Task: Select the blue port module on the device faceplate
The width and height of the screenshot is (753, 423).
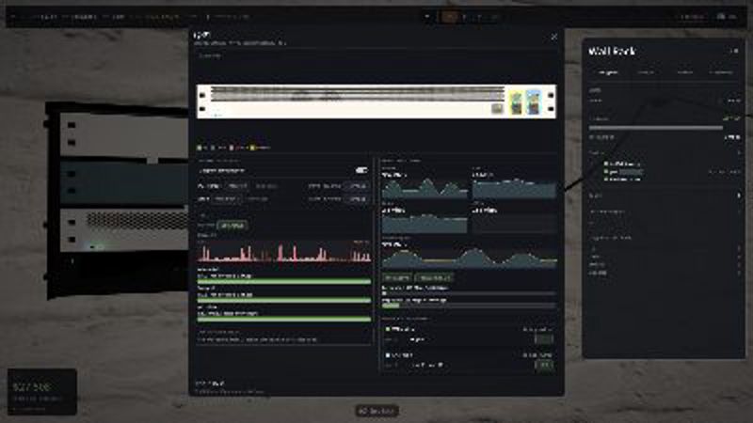Action: [x=534, y=102]
